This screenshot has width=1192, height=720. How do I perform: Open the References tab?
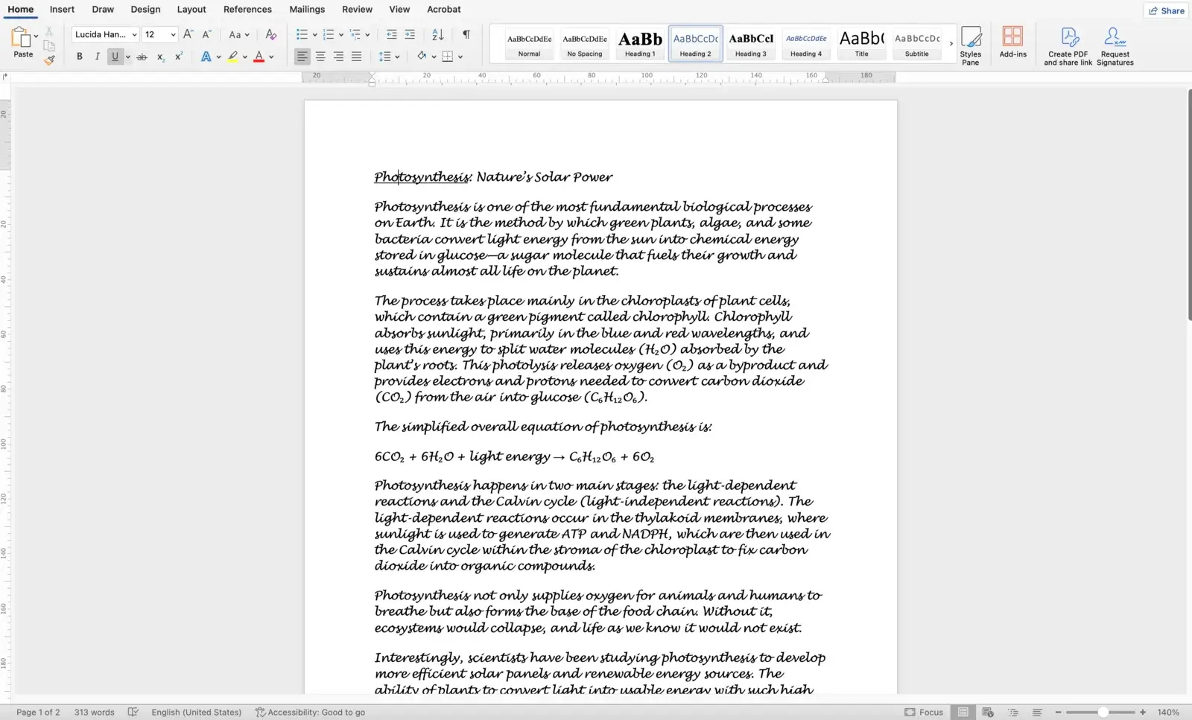pos(247,10)
